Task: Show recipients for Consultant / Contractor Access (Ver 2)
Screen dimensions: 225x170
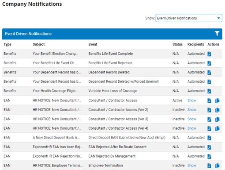Action: 191,110
